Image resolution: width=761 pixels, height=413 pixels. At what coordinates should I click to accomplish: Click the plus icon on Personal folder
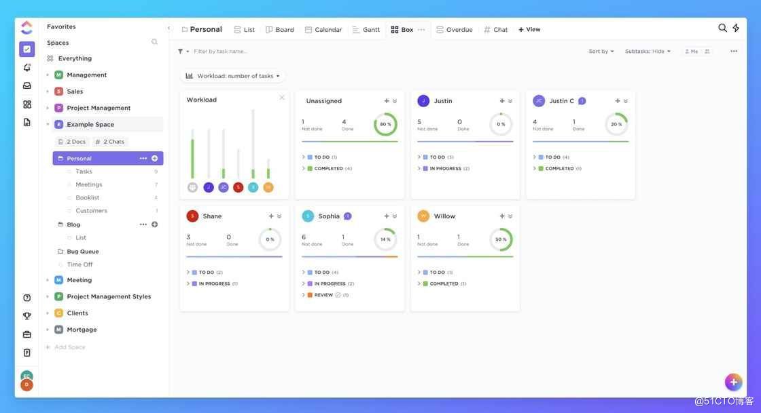pos(154,158)
